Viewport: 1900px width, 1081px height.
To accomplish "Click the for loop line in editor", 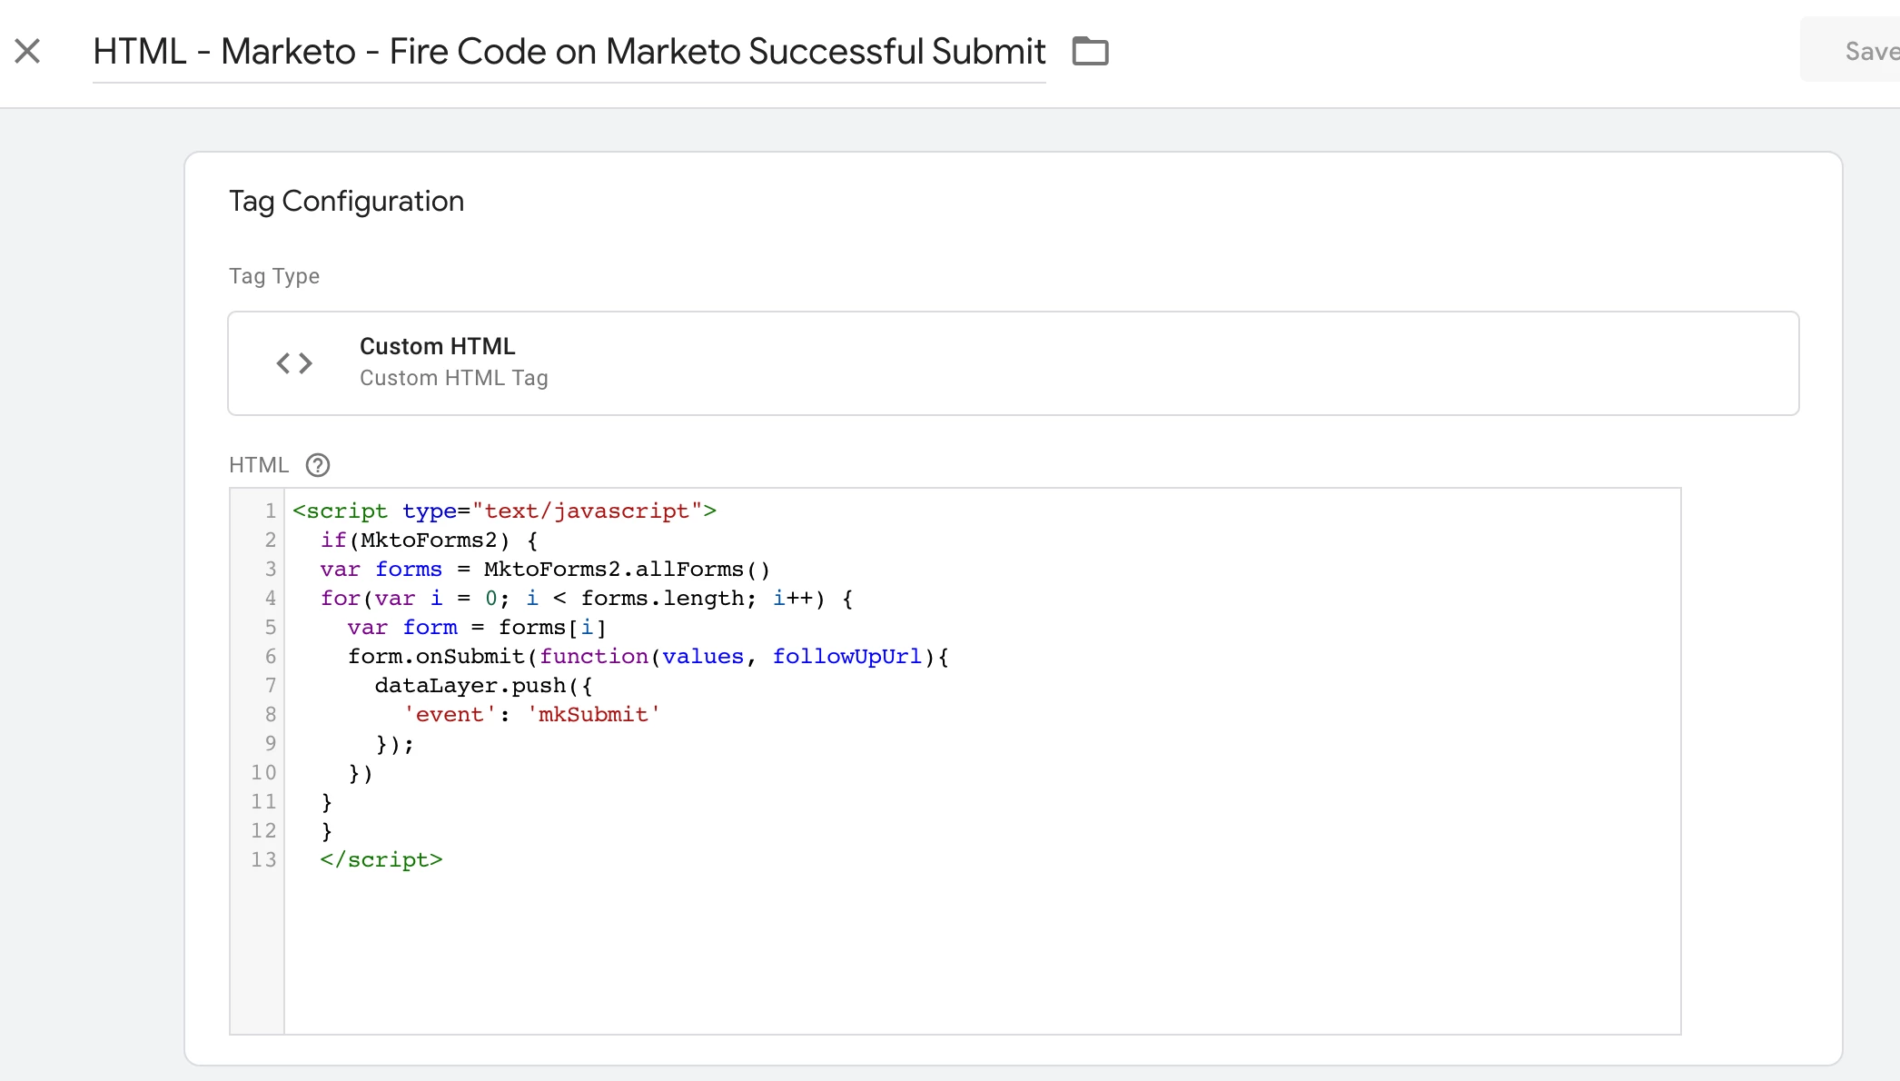I will (586, 599).
